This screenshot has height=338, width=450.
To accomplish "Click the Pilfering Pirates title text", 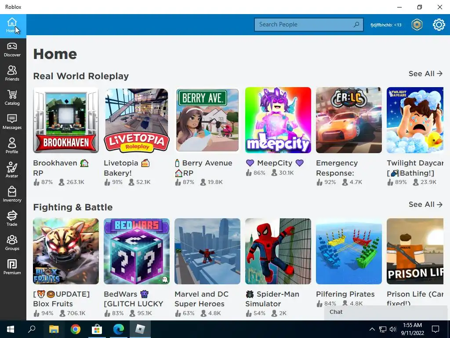I will (345, 294).
